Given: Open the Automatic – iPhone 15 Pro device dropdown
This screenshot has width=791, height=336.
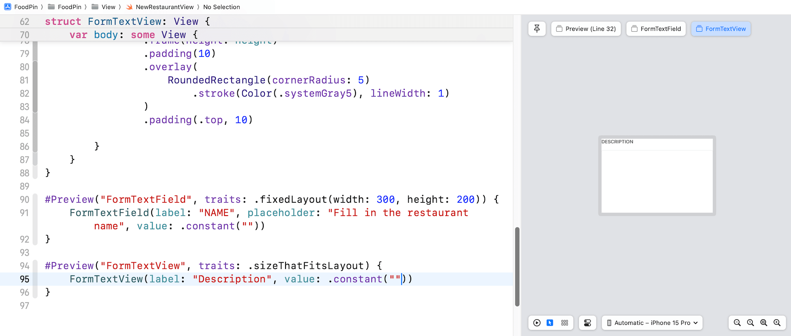Looking at the screenshot, I should [652, 323].
